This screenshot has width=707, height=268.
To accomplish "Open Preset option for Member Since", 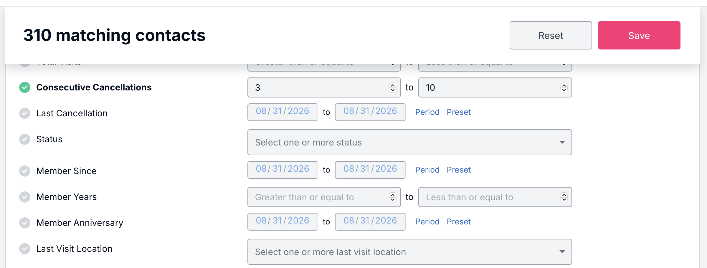I will pos(459,170).
